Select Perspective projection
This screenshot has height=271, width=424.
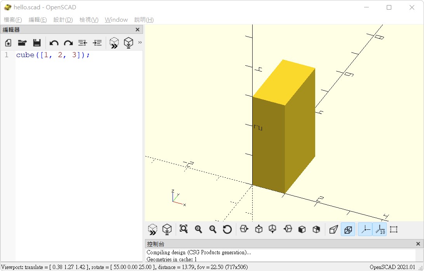click(334, 229)
